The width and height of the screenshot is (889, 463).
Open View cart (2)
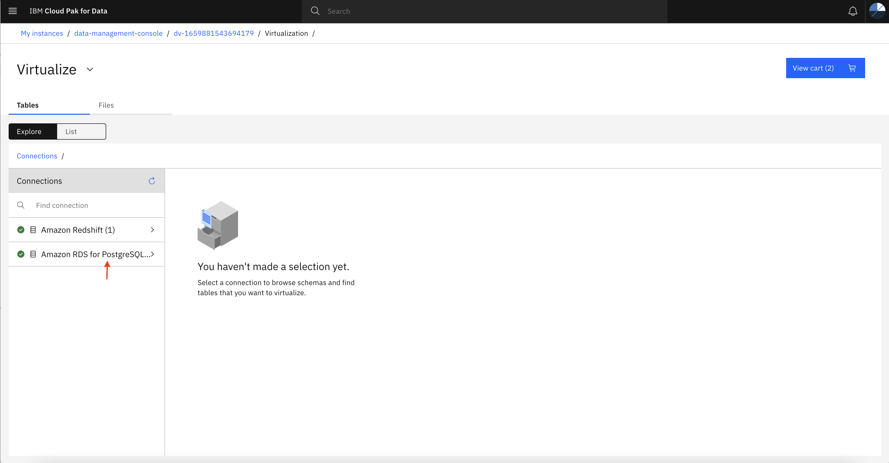[825, 68]
